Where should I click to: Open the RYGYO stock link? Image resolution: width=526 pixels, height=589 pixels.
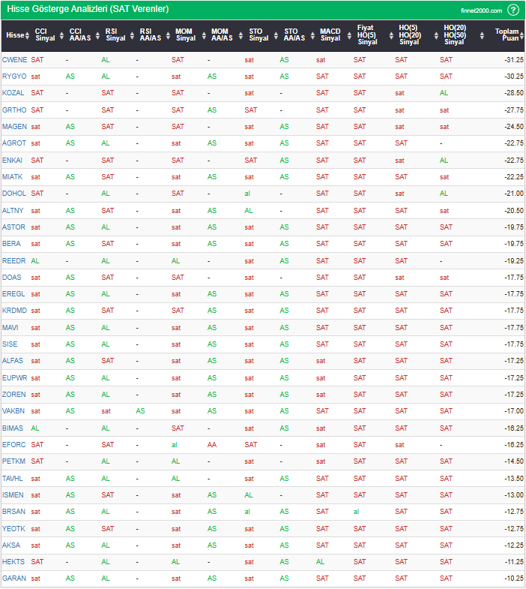tap(14, 77)
